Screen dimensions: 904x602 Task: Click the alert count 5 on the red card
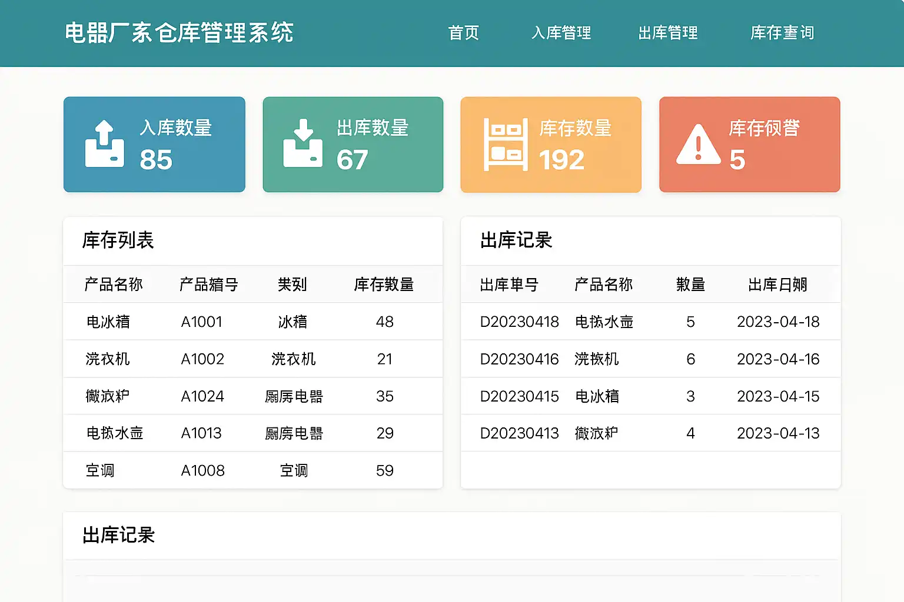[x=737, y=160]
